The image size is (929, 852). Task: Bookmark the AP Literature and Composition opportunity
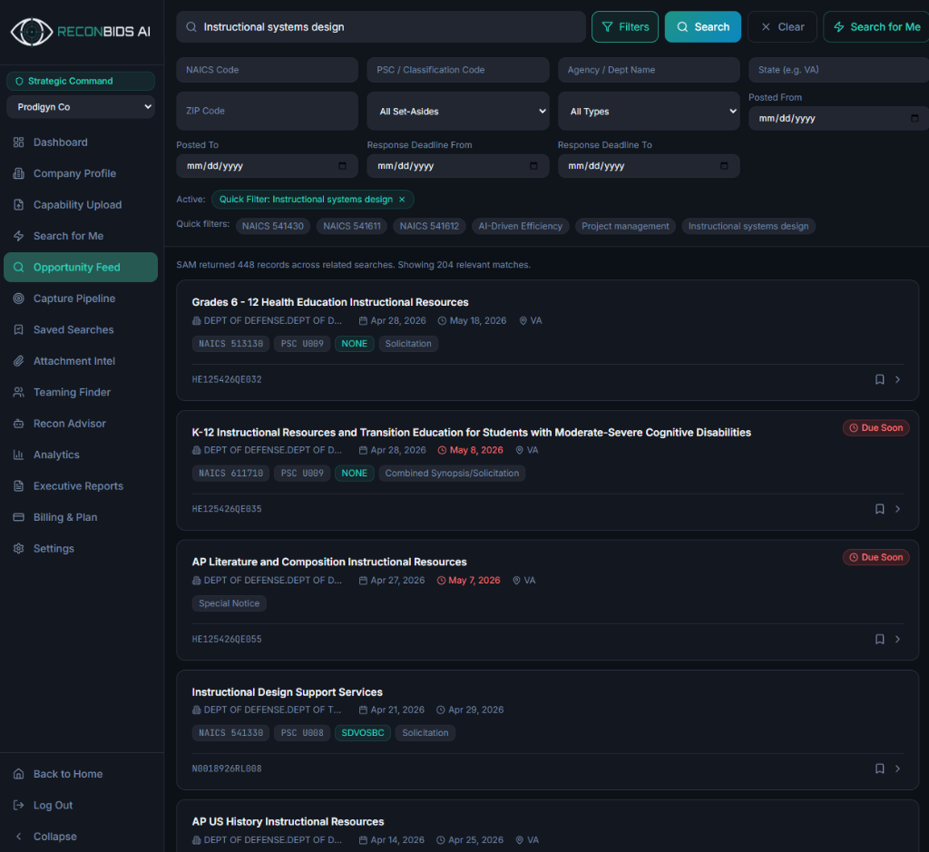[880, 639]
